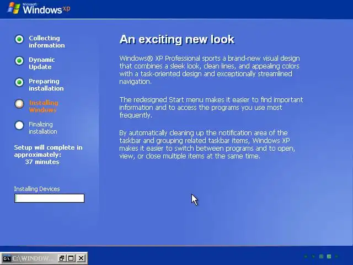Click the Collecting information step label
This screenshot has height=265, width=353.
pos(46,42)
